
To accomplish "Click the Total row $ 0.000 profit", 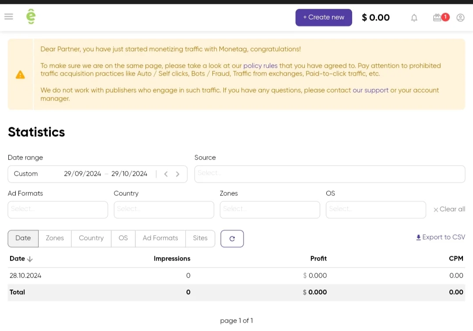I will (x=315, y=292).
